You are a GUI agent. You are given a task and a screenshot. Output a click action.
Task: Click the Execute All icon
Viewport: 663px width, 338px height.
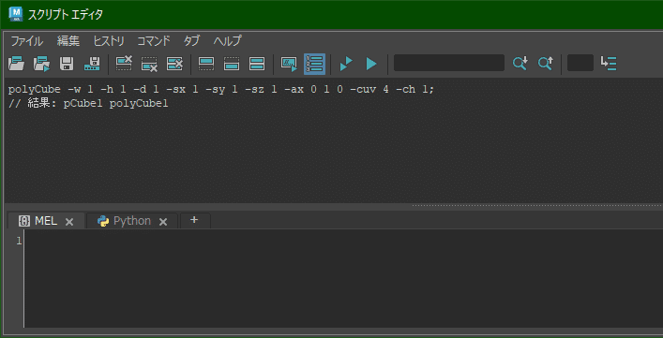point(346,64)
